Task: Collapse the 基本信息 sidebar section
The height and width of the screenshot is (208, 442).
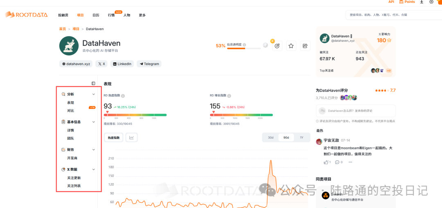Action: (94, 122)
